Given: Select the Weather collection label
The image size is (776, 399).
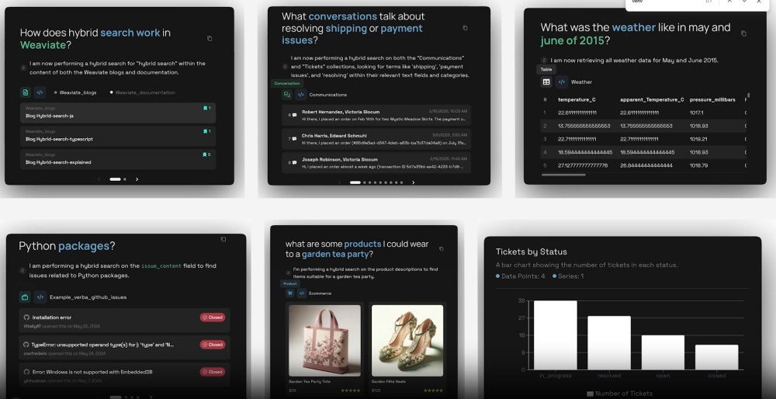Looking at the screenshot, I should click(581, 82).
